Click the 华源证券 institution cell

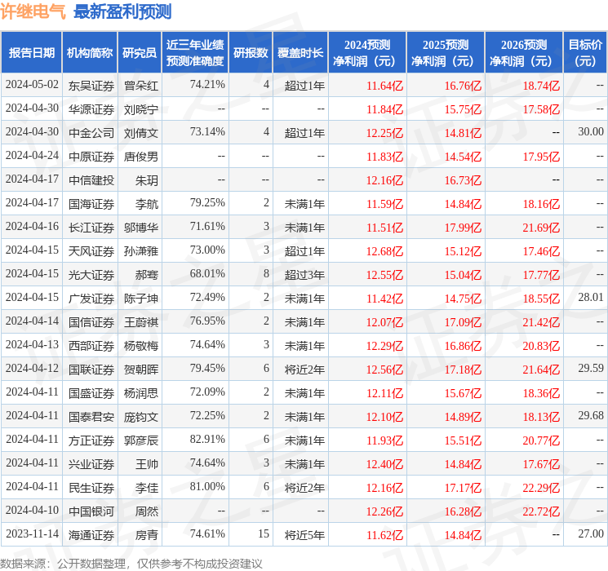point(91,109)
